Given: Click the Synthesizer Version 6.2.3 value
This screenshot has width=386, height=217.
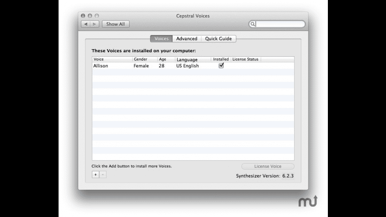Looking at the screenshot, I should tap(288, 176).
